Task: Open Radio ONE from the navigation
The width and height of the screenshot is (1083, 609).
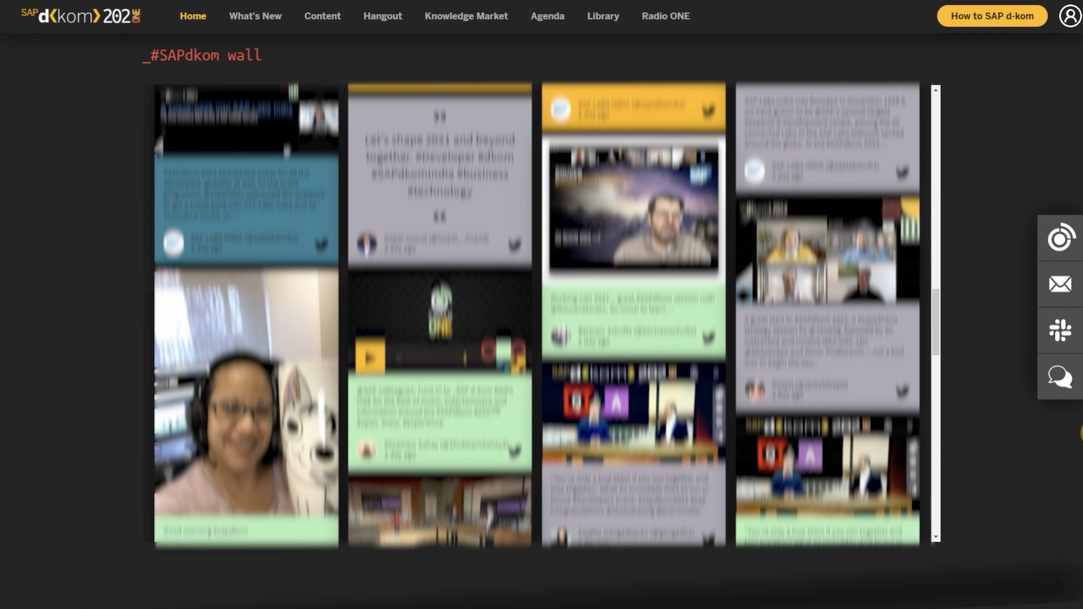Action: tap(666, 16)
